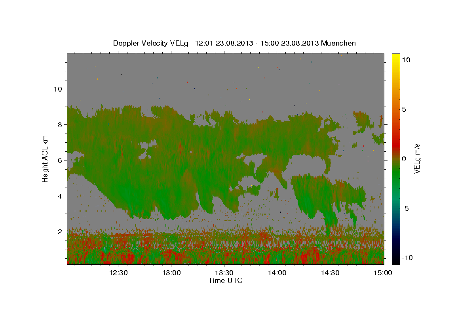Click the 'VELg m/s' colorbar label
Screen dimensions: 475x317
coord(417,158)
